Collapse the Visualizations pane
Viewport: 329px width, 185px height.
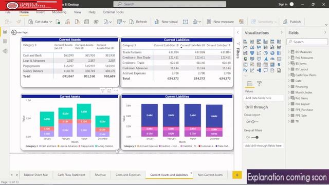tap(282, 32)
